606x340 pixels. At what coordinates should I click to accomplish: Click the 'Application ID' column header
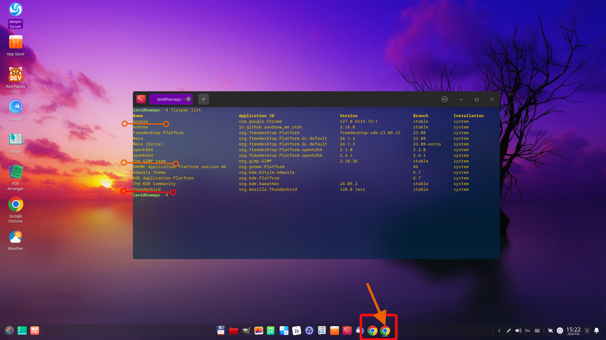tap(257, 116)
